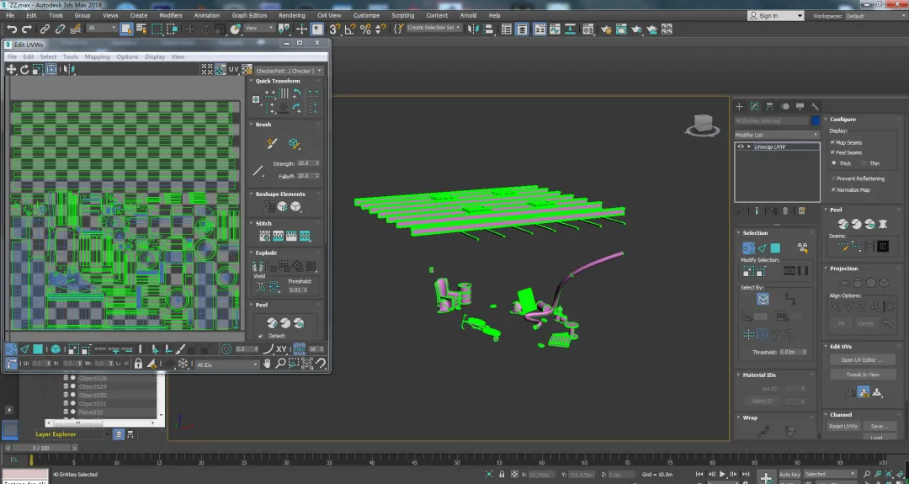Open the Utilities wrench panel tab
Screen dimensions: 909x484
pyautogui.click(x=815, y=107)
